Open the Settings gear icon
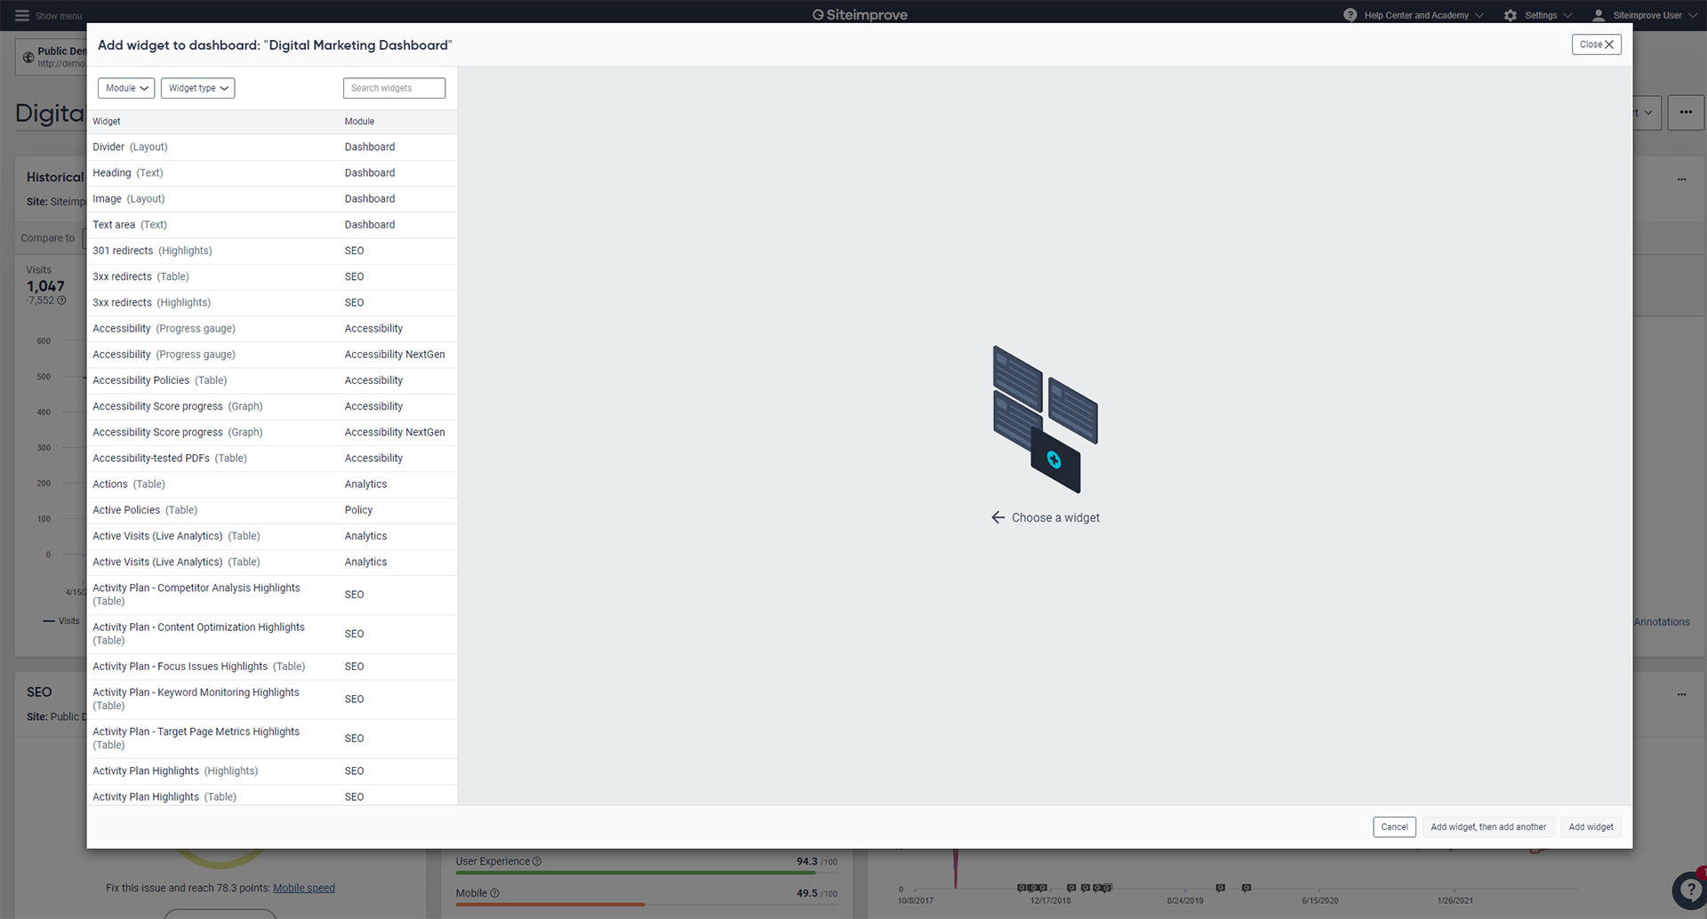Image resolution: width=1707 pixels, height=919 pixels. coord(1510,15)
